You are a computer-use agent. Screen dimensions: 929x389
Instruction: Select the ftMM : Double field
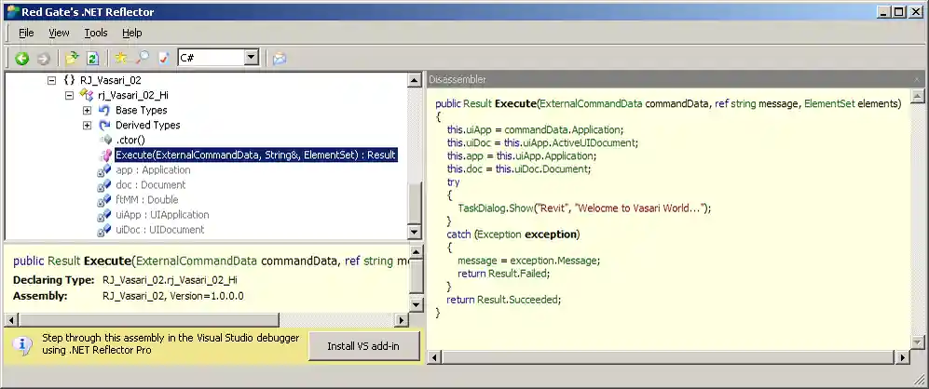pyautogui.click(x=146, y=200)
